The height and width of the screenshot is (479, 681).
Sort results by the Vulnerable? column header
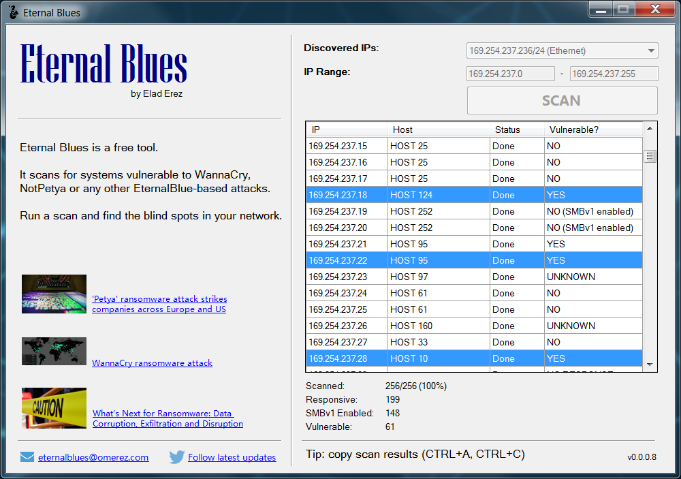point(593,129)
